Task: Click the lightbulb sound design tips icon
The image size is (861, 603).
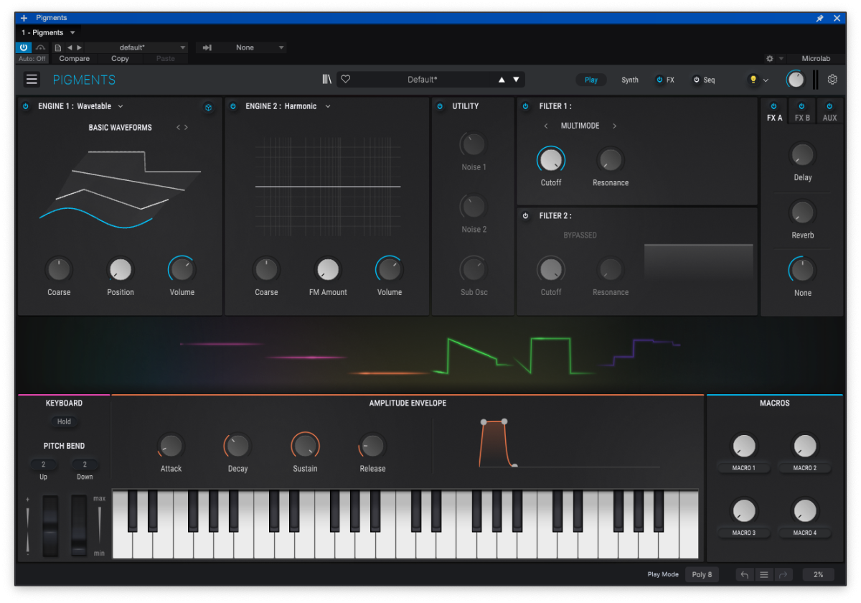Action: (x=753, y=80)
